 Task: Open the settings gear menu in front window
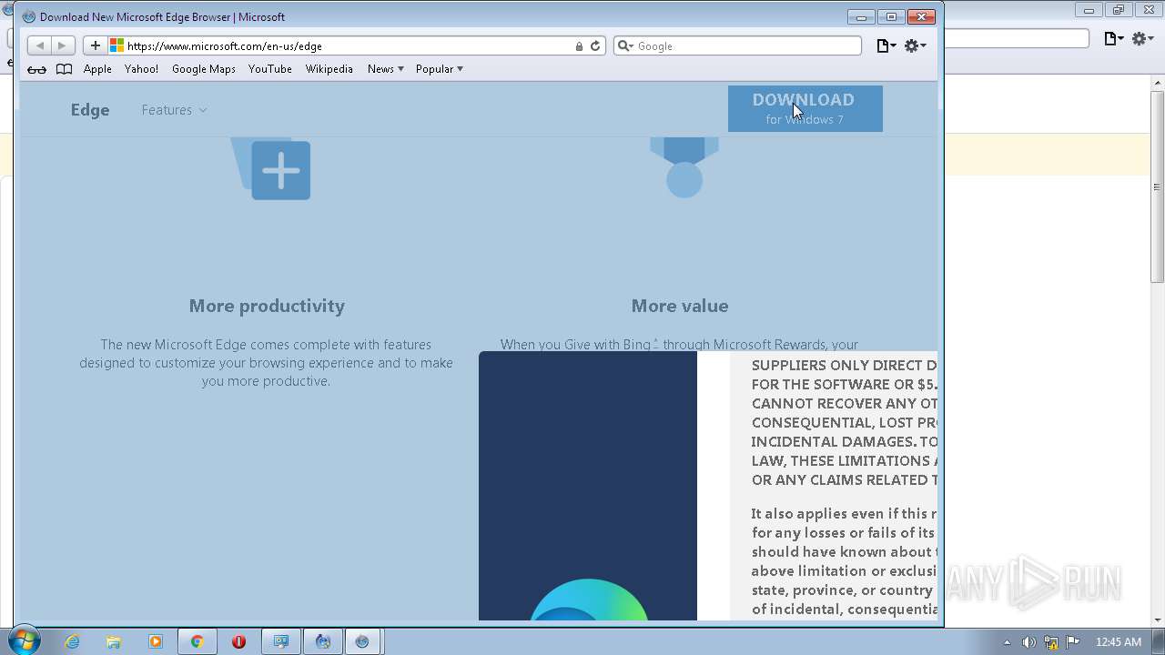pyautogui.click(x=915, y=45)
